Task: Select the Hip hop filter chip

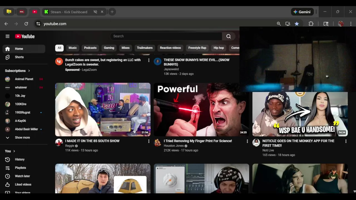Action: (219, 48)
